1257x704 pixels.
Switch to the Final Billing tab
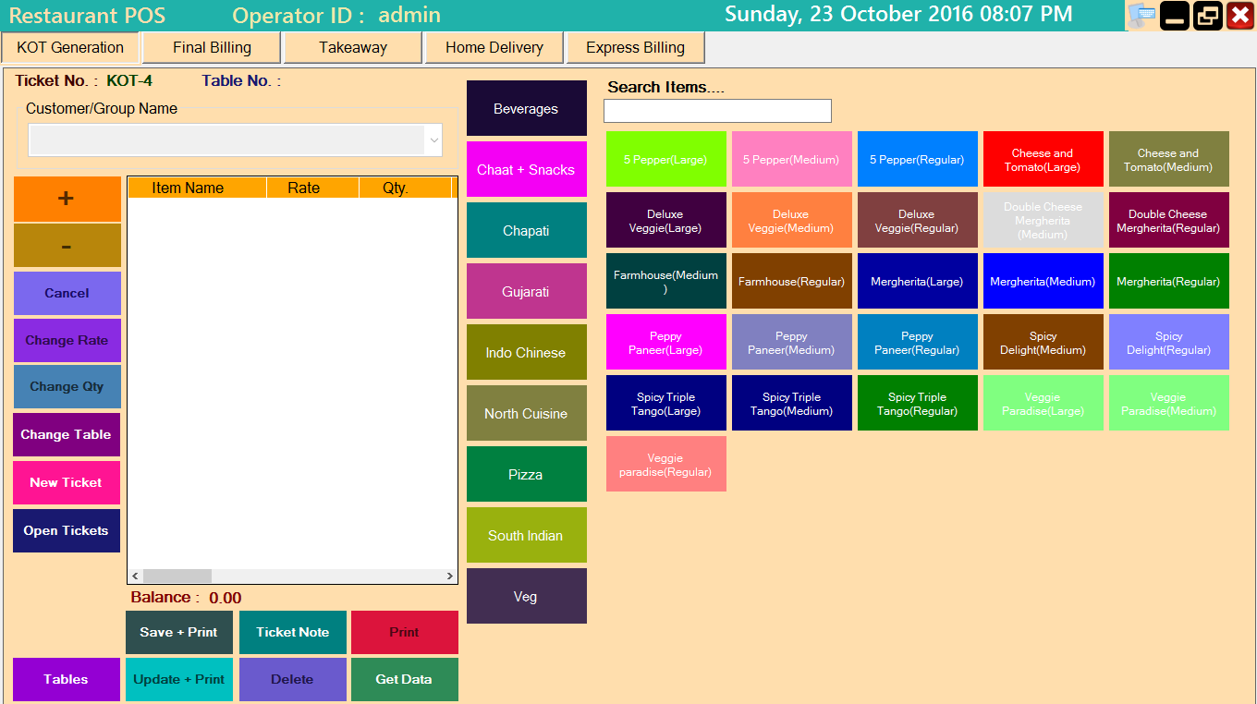pyautogui.click(x=211, y=46)
